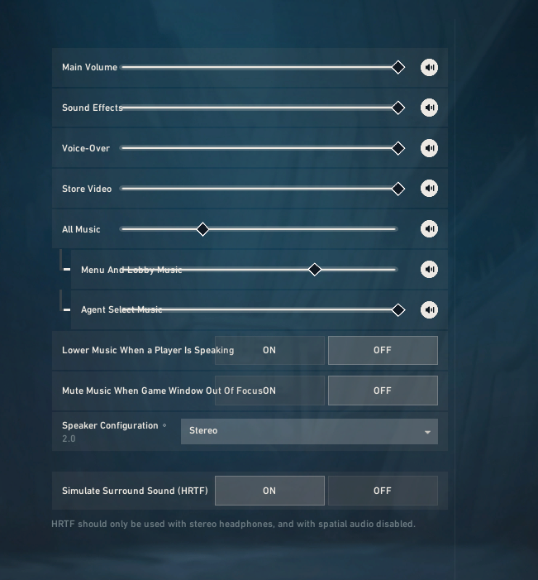Turn OFF Mute Music When Game Window Out Of Focus
Viewport: 538px width, 580px height.
click(383, 391)
